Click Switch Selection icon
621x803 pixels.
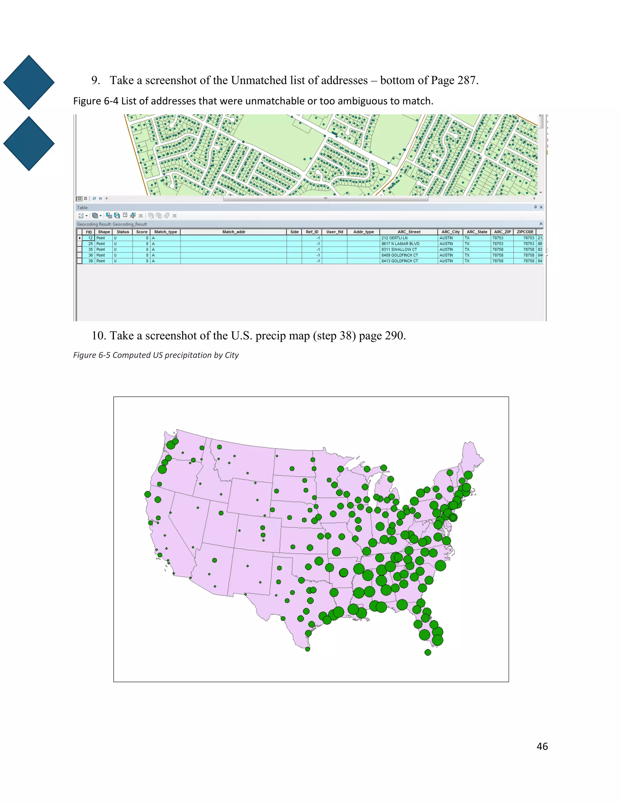[117, 216]
